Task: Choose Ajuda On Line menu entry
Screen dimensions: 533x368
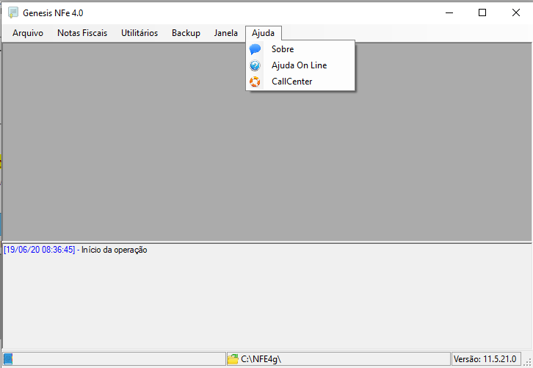Action: pos(300,65)
